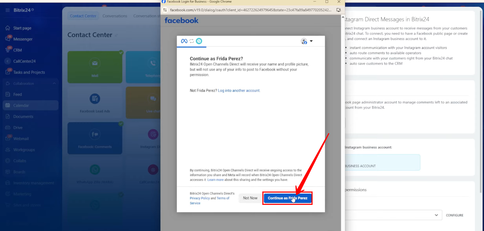
Task: Click Continue as Frida Perez button
Action: pos(287,198)
